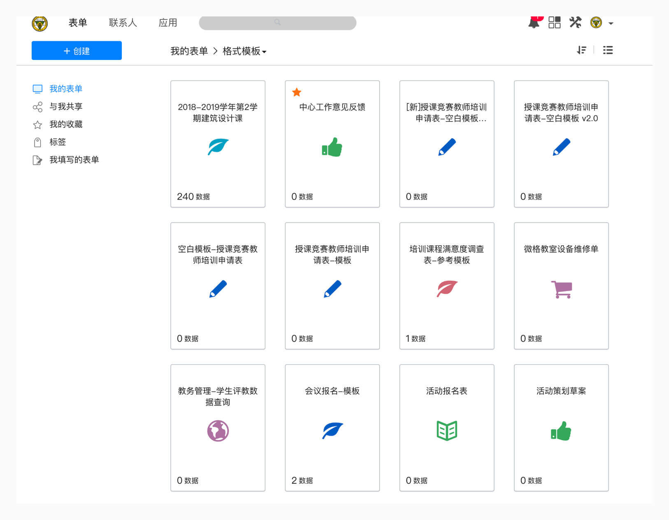
Task: Click the document-edit icon beside 我填写的表单
Action: [37, 160]
